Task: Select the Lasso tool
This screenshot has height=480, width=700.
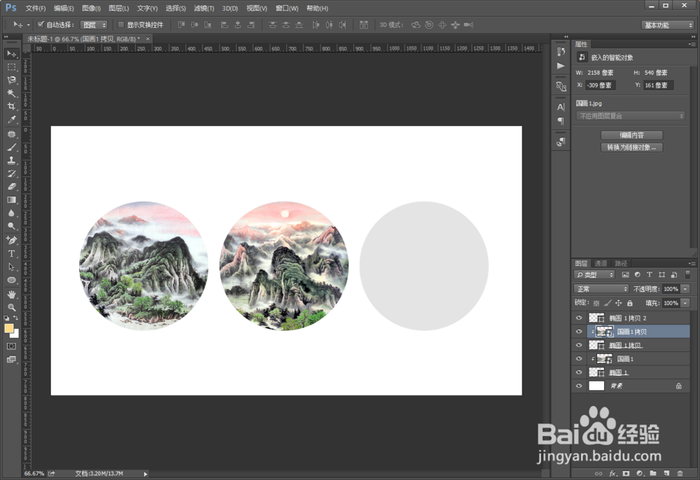Action: pyautogui.click(x=12, y=80)
